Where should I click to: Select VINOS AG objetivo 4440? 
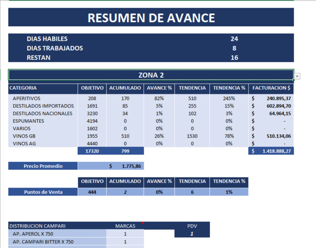[92, 144]
